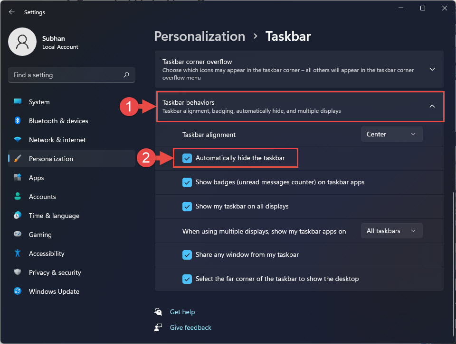Click the search magnifier icon
The width and height of the screenshot is (456, 344).
126,75
